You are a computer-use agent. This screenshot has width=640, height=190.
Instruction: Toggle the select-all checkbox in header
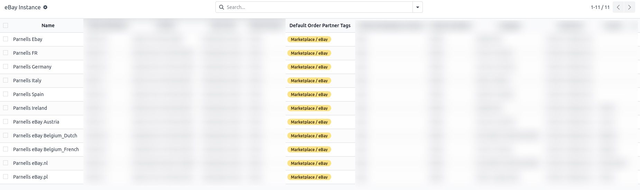point(6,25)
